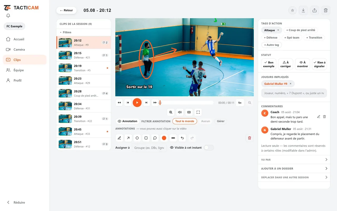Expand the 'Vu par' section
This screenshot has width=337, height=211.
pyautogui.click(x=294, y=160)
